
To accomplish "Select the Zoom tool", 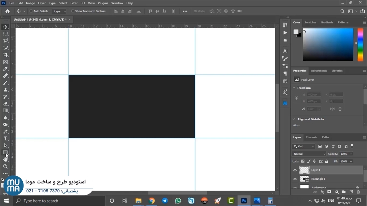I will tap(5, 166).
